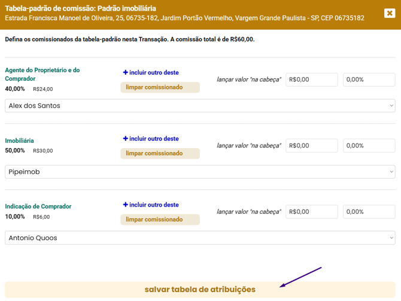Click percentage field for Indicação row
The image size is (401, 301).
click(x=368, y=211)
